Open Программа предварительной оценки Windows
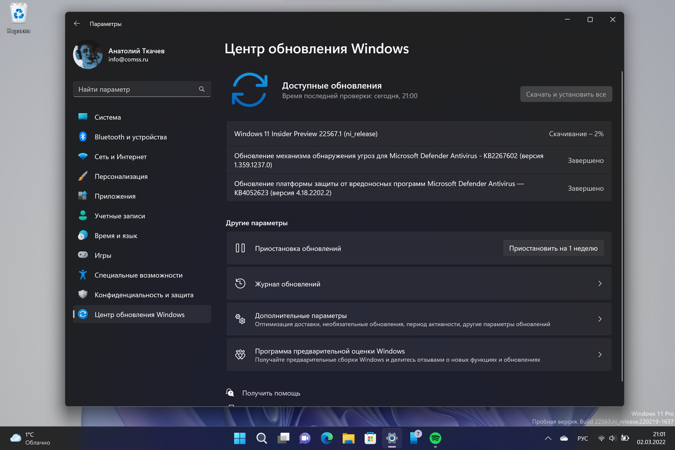Viewport: 675px width, 450px height. tap(418, 354)
